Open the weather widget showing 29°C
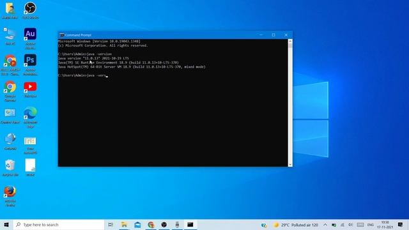 pyautogui.click(x=295, y=225)
